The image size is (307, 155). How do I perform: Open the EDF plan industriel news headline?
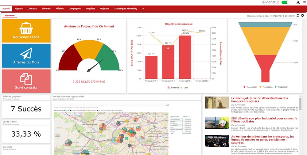[264, 120]
